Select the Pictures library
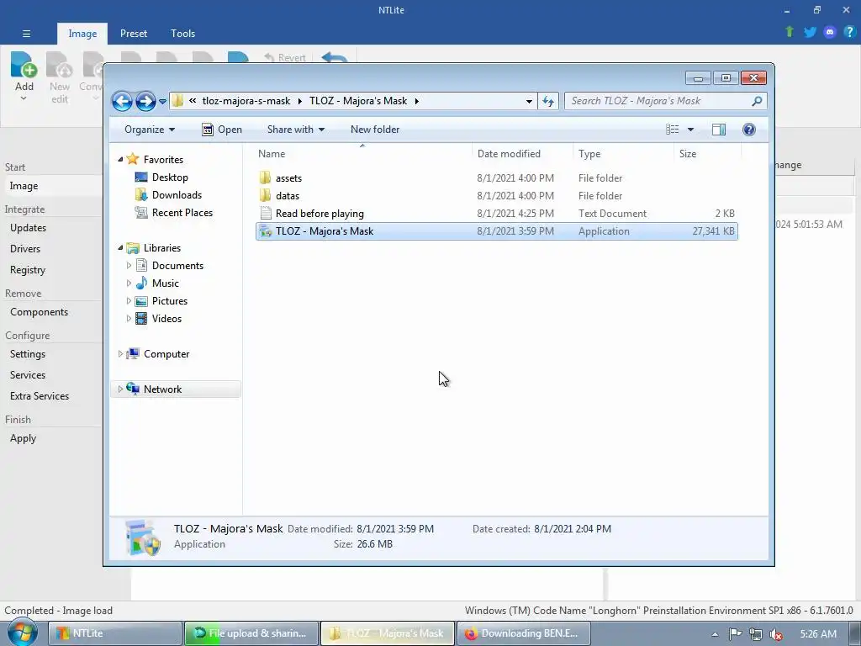Image resolution: width=861 pixels, height=646 pixels. [169, 301]
